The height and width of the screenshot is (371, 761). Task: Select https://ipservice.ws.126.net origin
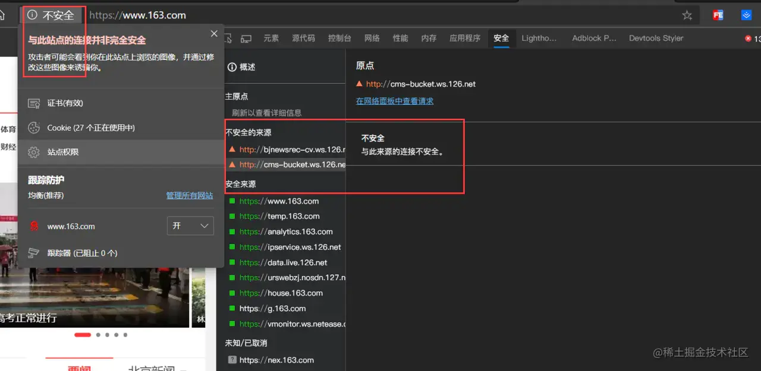click(x=285, y=248)
